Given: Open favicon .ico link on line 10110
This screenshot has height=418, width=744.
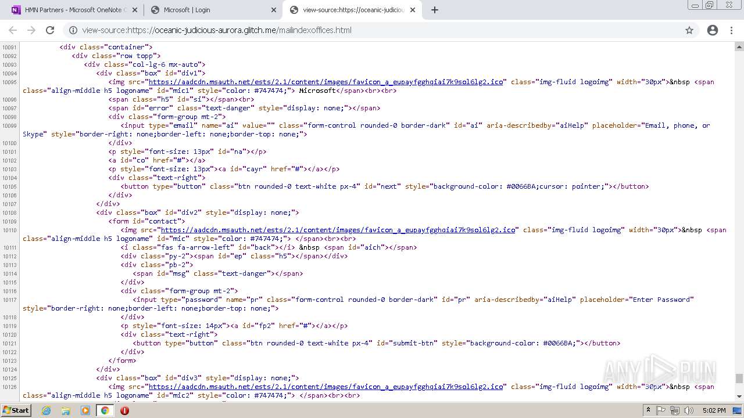Looking at the screenshot, I should pyautogui.click(x=338, y=230).
